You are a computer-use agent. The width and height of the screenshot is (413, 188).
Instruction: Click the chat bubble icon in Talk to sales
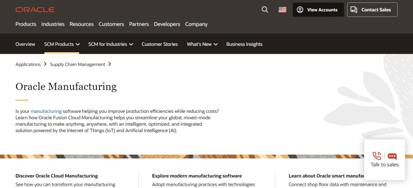click(392, 156)
